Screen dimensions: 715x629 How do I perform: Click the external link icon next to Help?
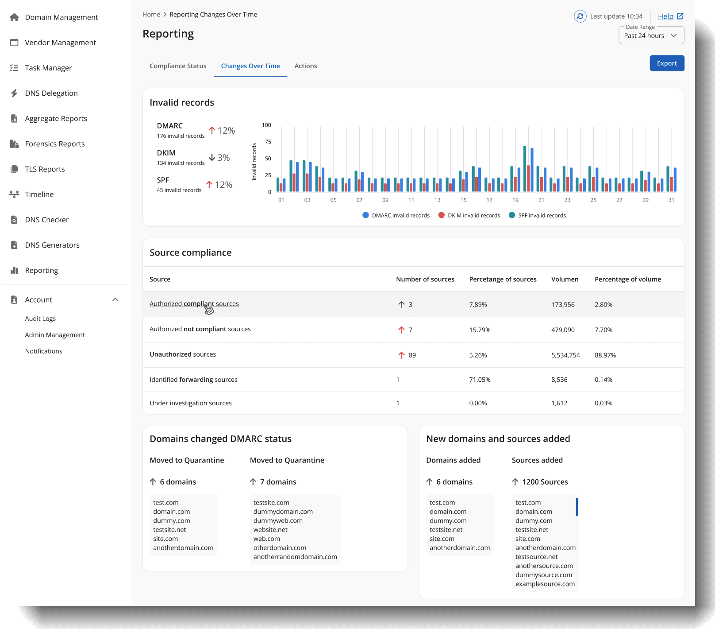click(680, 16)
